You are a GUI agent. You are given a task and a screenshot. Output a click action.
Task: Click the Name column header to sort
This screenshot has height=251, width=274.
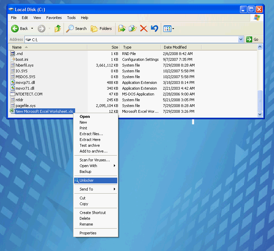[17, 47]
